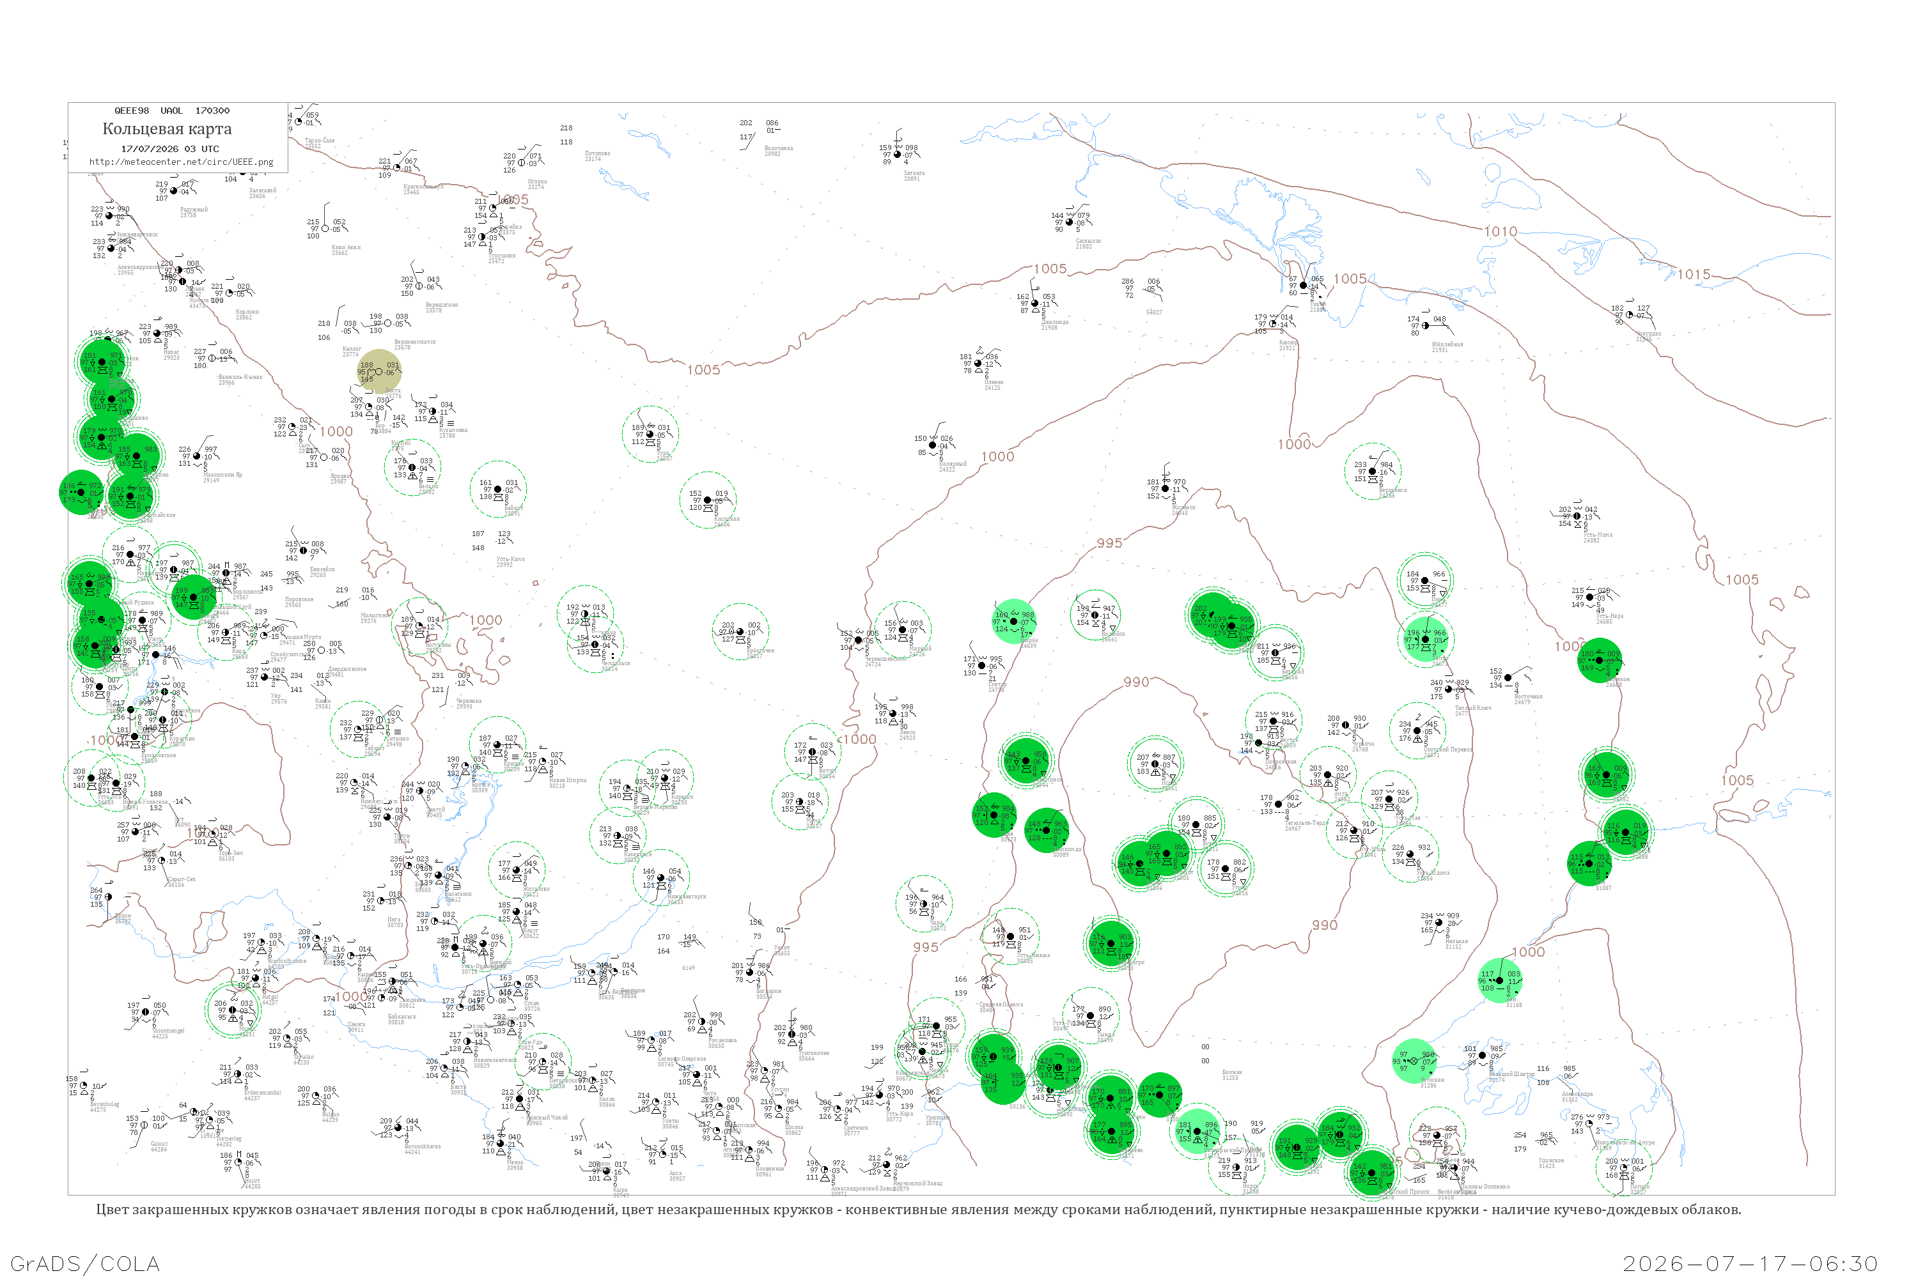
Task: Click the station label "Юбилейная"
Action: (1447, 345)
